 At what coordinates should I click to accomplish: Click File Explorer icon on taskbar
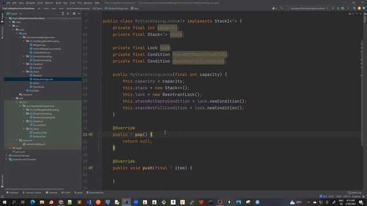(42, 202)
